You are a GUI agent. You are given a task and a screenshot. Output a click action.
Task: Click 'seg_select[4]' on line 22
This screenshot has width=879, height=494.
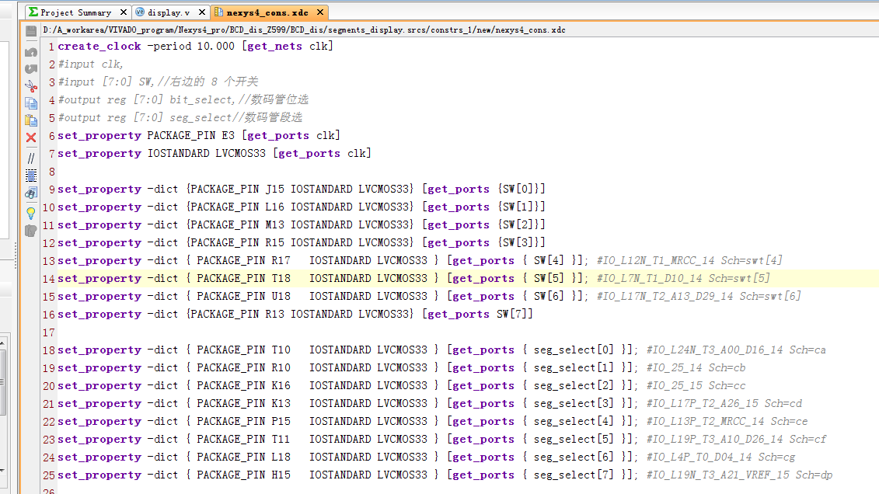pyautogui.click(x=574, y=423)
